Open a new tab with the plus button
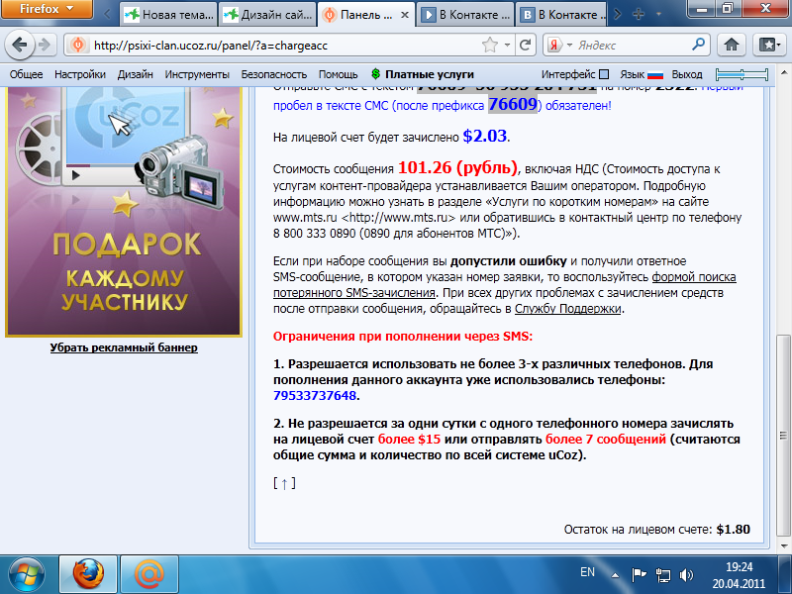792x594 pixels. pos(639,14)
